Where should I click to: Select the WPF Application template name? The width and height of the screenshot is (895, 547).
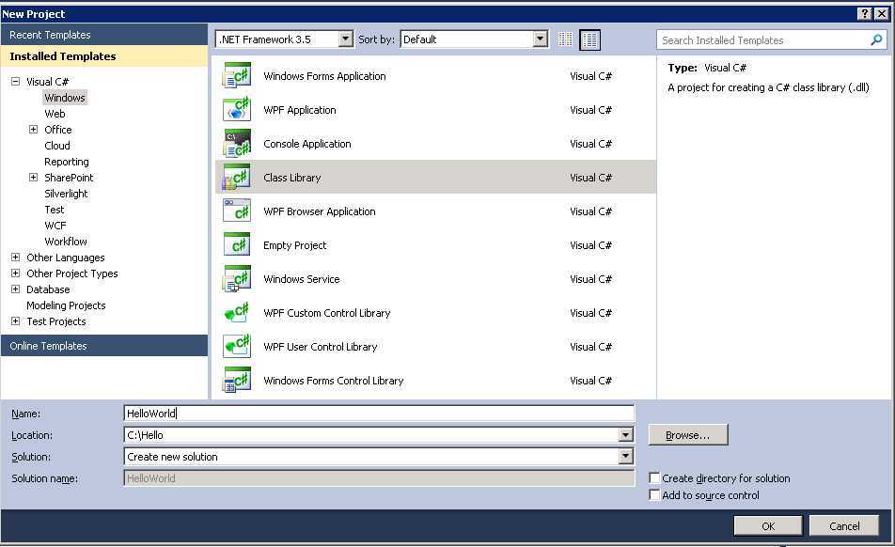(x=300, y=110)
